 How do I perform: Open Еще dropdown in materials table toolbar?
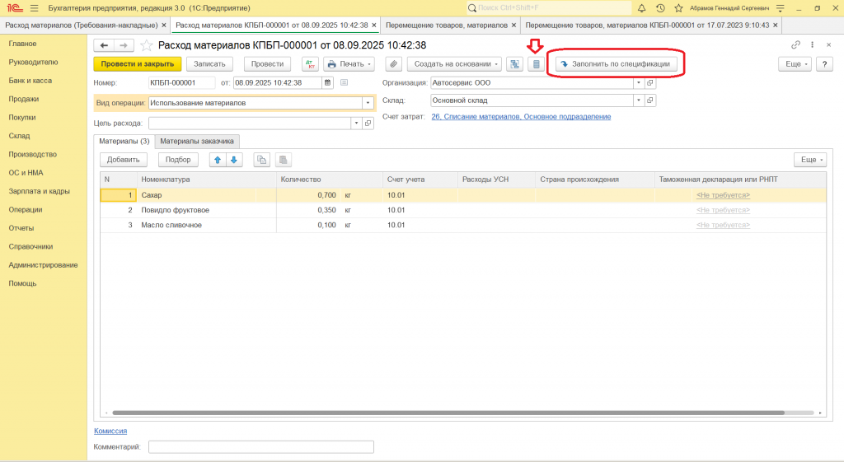(810, 160)
